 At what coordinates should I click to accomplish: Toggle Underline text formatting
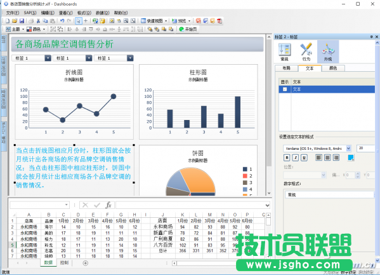[304, 158]
